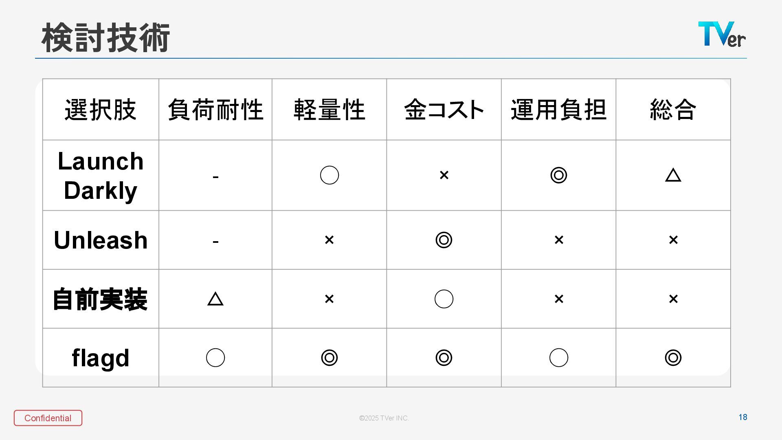This screenshot has height=440, width=782.
Task: Click the ©2025 TVer INC. footer text
Action: pos(384,418)
